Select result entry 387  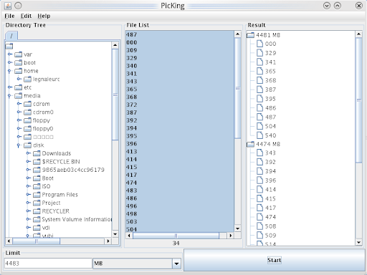click(270, 90)
